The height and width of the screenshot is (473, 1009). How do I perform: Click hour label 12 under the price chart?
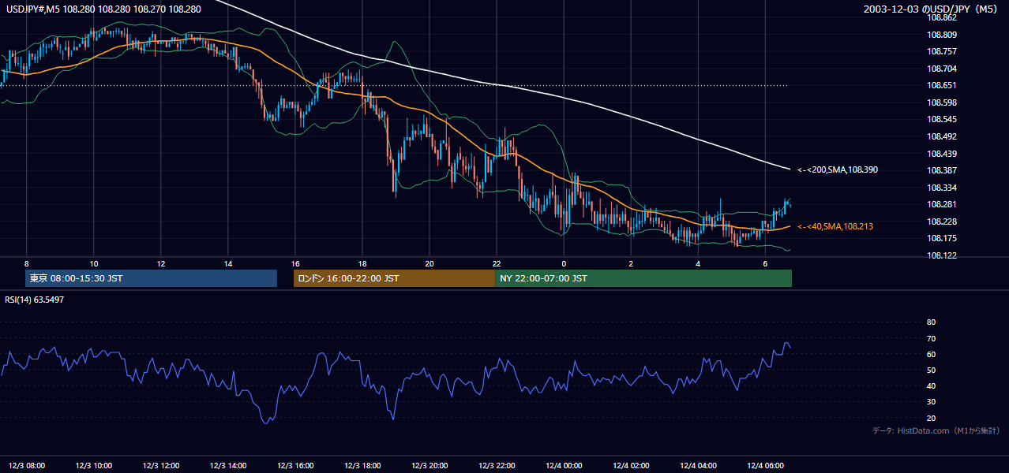pos(160,263)
